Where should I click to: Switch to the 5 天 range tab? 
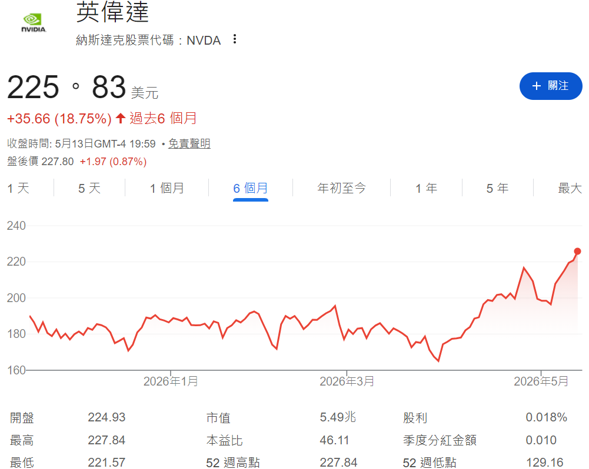pyautogui.click(x=89, y=188)
